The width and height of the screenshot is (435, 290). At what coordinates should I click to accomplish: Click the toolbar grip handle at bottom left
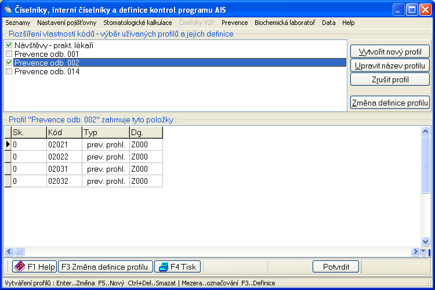[8, 267]
